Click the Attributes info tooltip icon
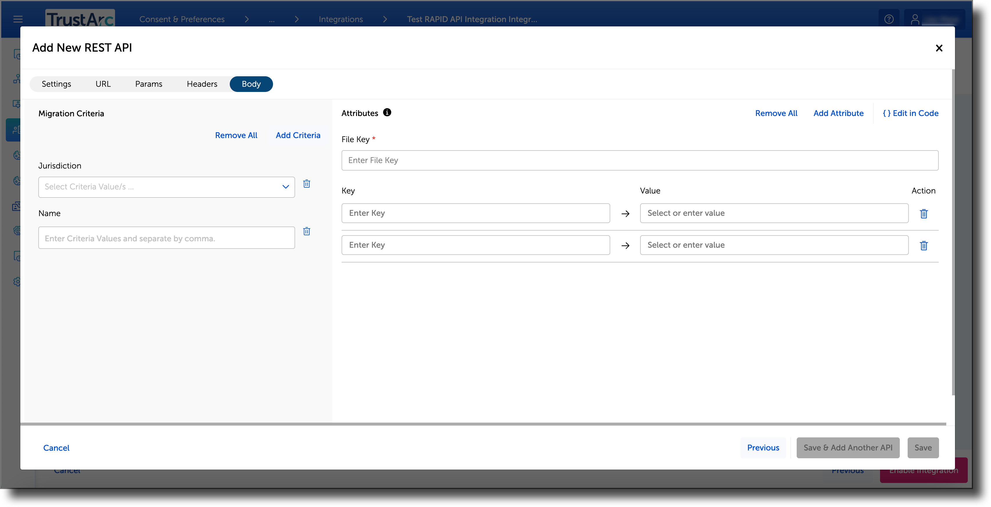Screen dimensions: 991x507 387,112
